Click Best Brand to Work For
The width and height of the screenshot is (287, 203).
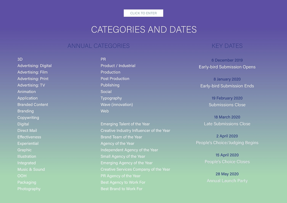pyautogui.click(x=122, y=189)
